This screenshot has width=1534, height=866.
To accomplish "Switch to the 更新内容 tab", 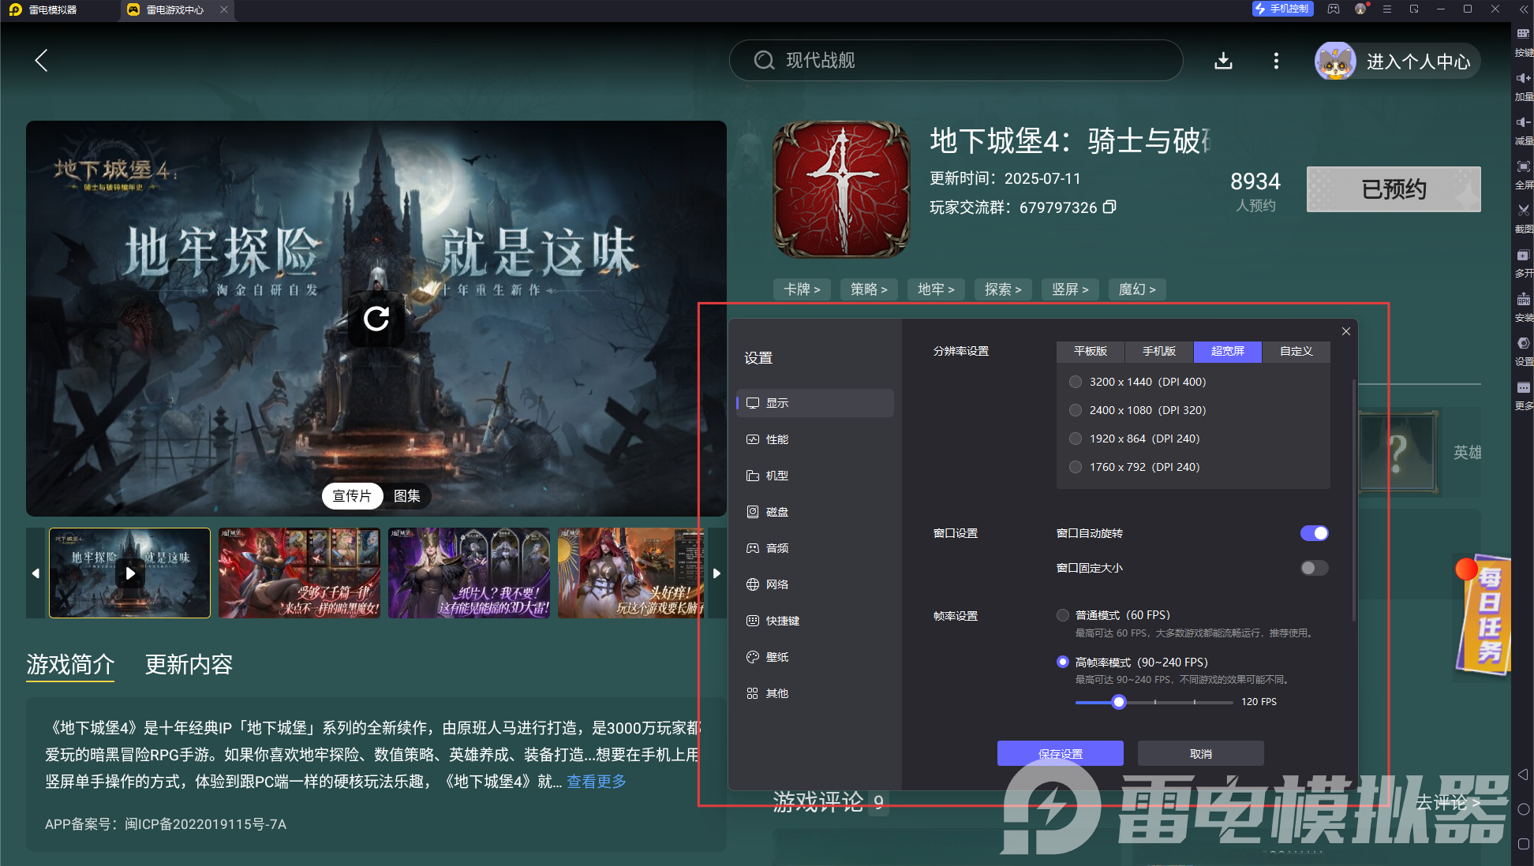I will 189,664.
